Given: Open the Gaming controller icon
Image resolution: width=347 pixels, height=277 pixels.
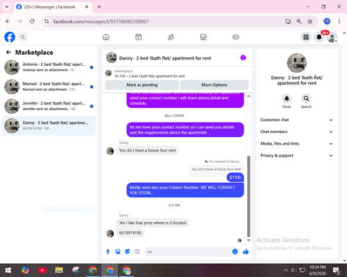Looking at the screenshot, I should coord(236,37).
